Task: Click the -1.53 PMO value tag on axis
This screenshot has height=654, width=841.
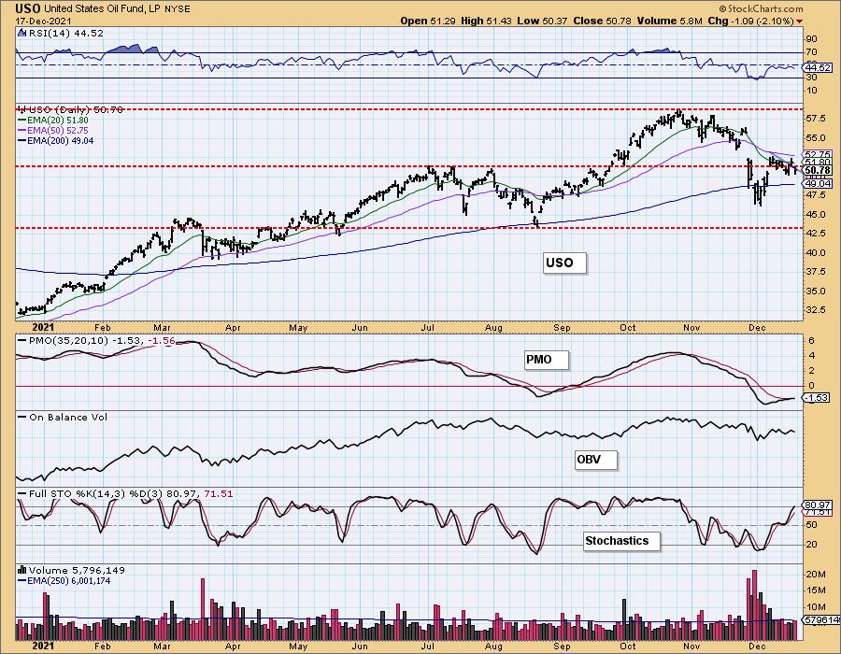Action: coord(815,398)
